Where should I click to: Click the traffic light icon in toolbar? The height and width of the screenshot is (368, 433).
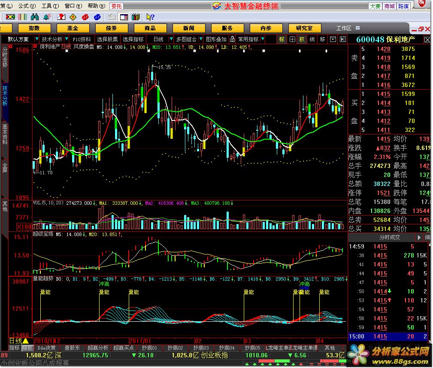10,17
